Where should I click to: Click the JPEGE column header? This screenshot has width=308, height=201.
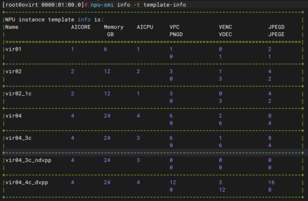[x=276, y=35]
